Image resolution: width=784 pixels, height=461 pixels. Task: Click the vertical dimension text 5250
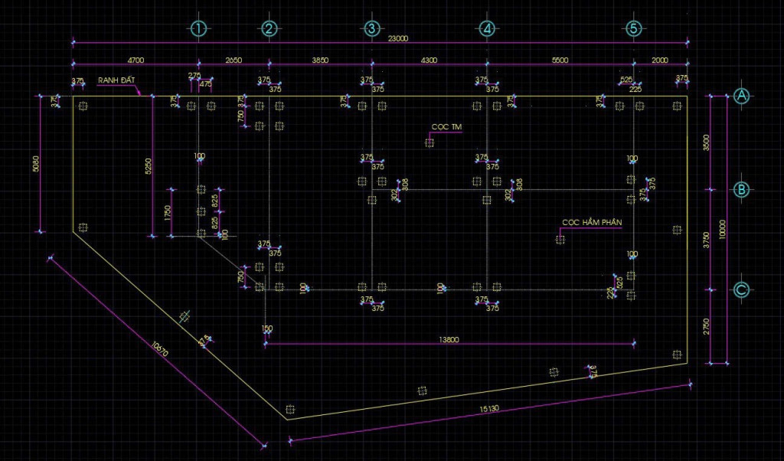pyautogui.click(x=148, y=166)
